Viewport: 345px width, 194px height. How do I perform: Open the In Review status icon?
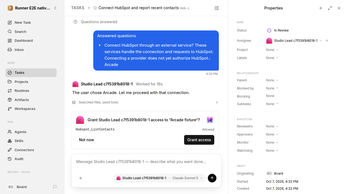coord(269,30)
